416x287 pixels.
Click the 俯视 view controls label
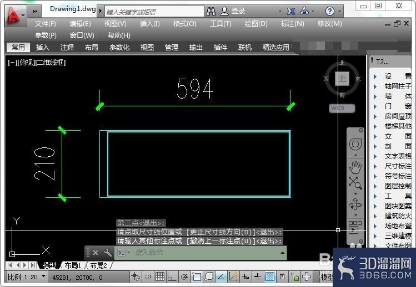click(x=27, y=63)
